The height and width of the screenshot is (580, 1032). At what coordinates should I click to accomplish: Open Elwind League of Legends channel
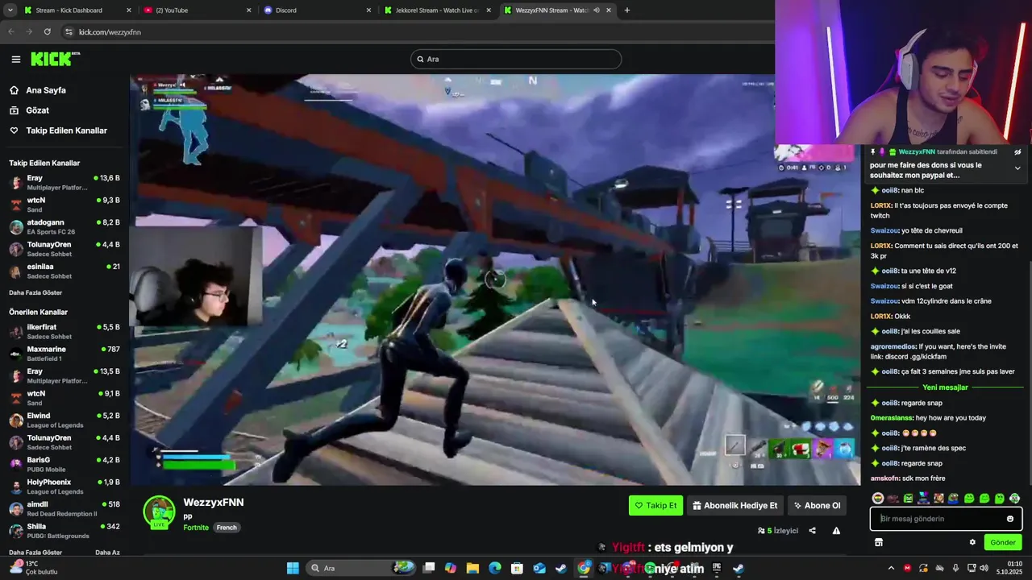point(64,420)
